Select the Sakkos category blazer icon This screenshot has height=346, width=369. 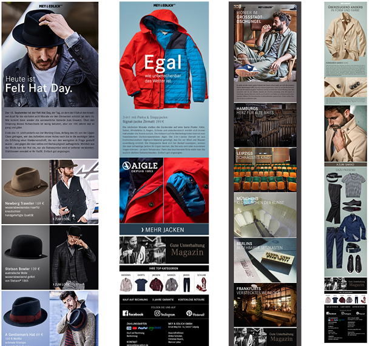[x=172, y=284]
